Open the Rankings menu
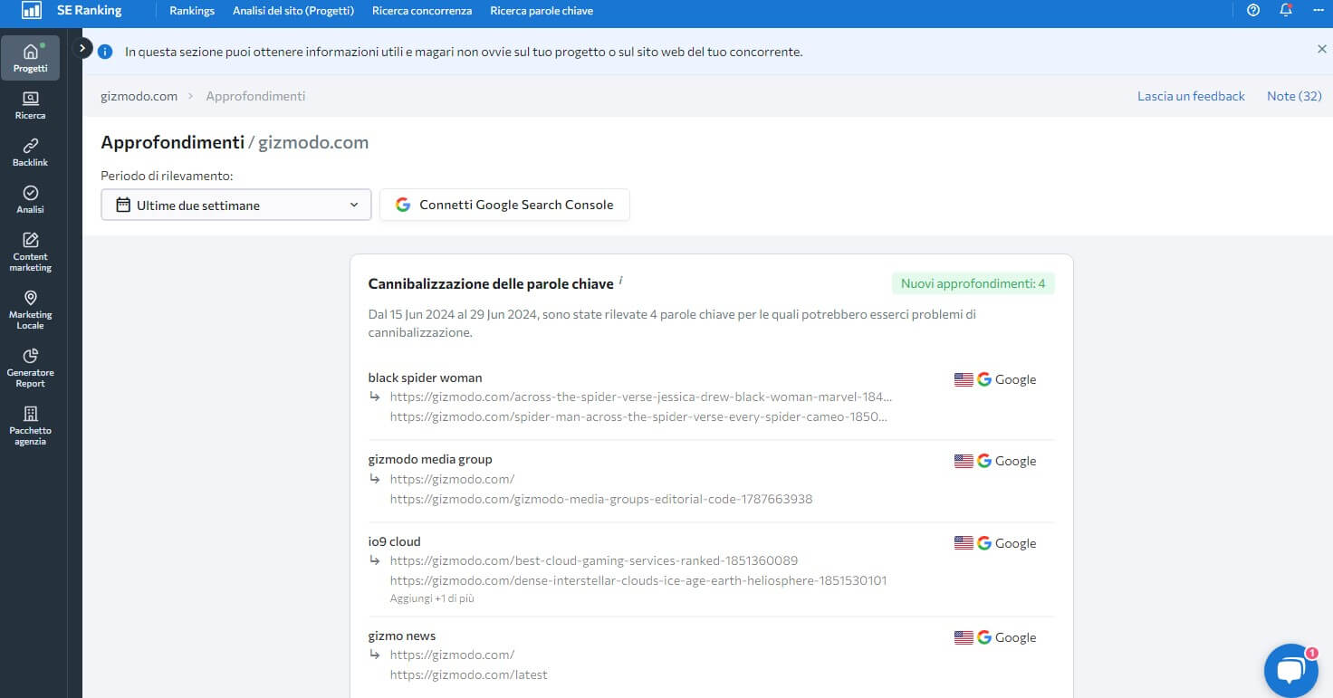This screenshot has height=698, width=1333. click(192, 11)
